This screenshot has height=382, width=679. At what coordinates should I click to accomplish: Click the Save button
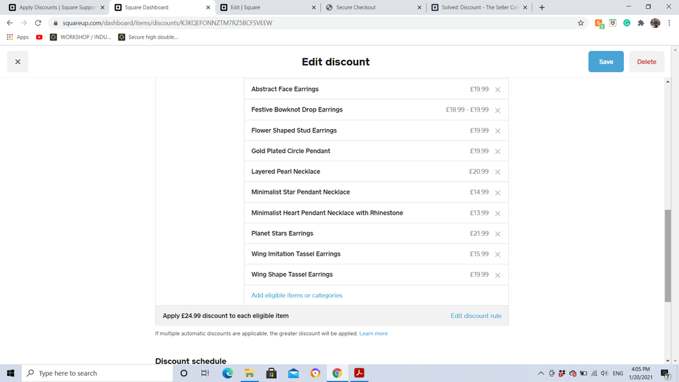[x=606, y=62]
